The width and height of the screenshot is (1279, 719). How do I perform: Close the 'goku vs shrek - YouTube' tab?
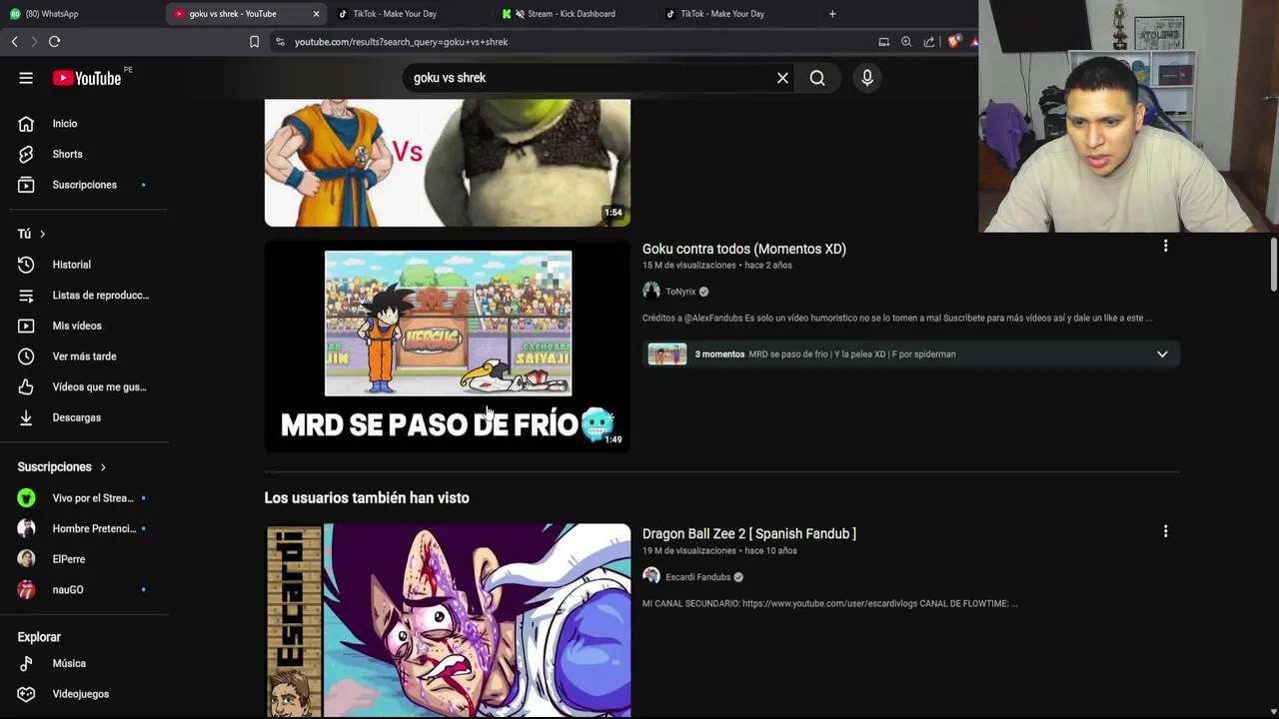tap(316, 14)
